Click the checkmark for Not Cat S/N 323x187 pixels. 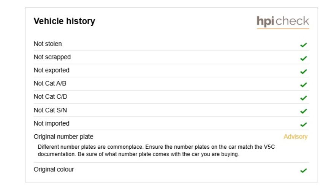[304, 111]
